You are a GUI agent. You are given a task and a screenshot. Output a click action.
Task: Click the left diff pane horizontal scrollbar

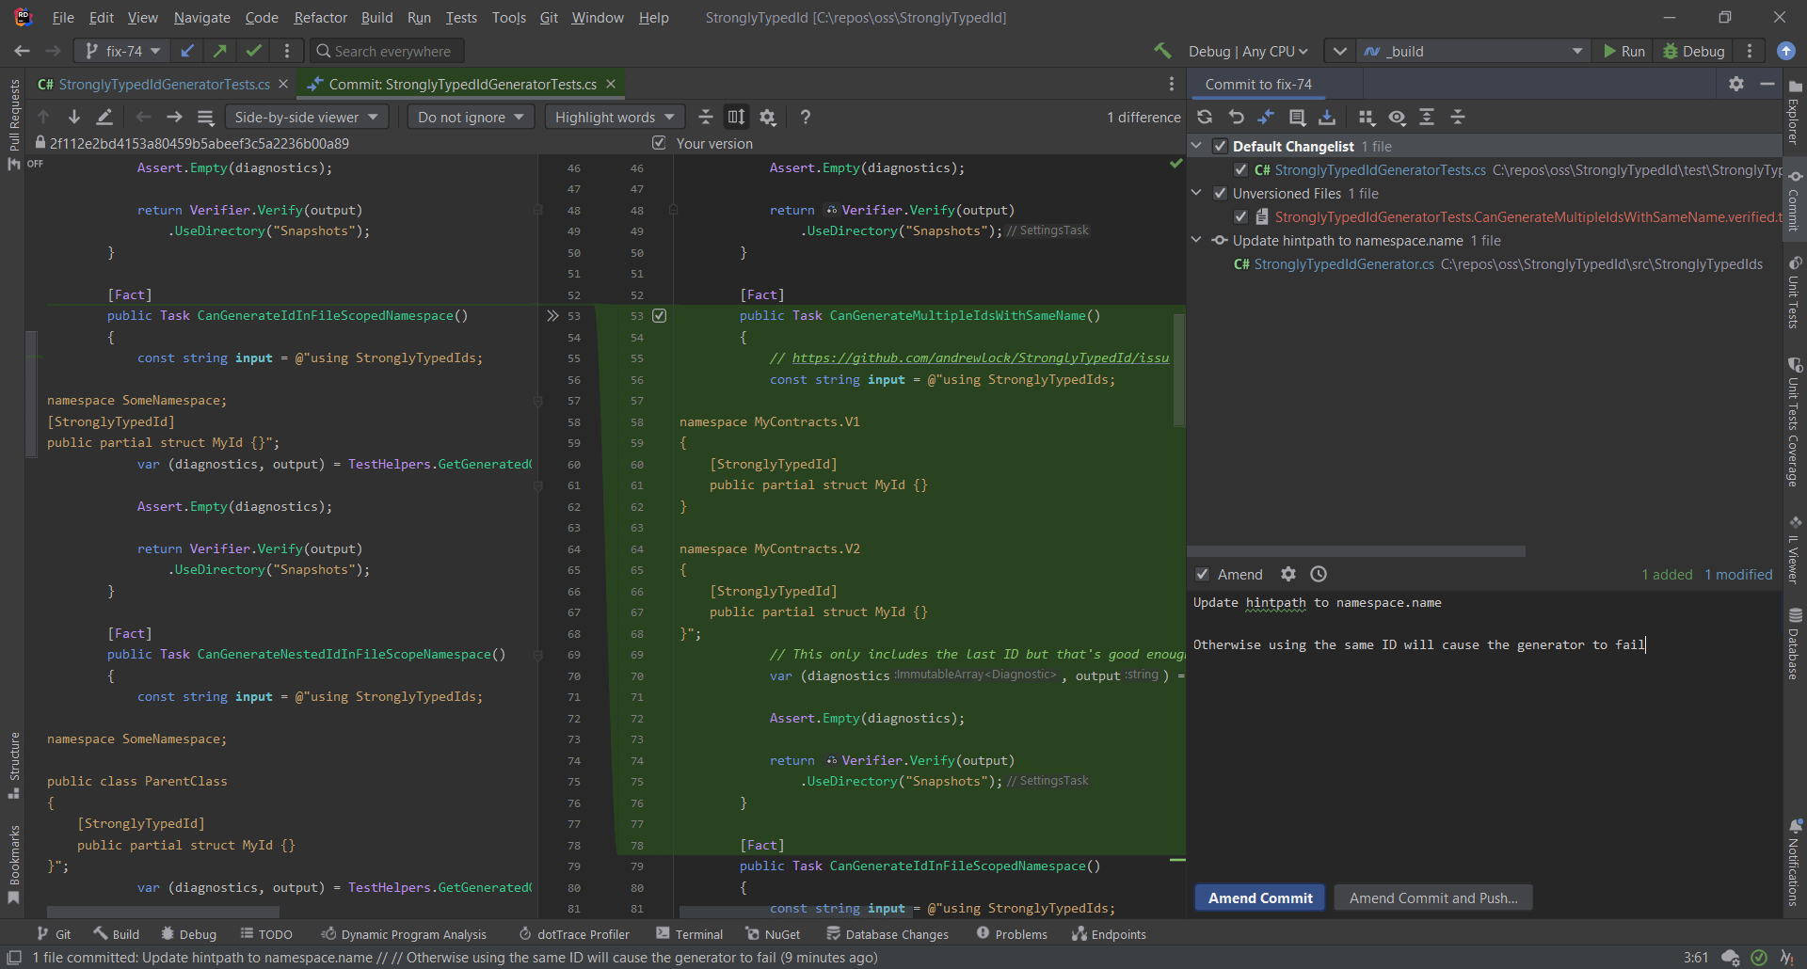tap(163, 912)
